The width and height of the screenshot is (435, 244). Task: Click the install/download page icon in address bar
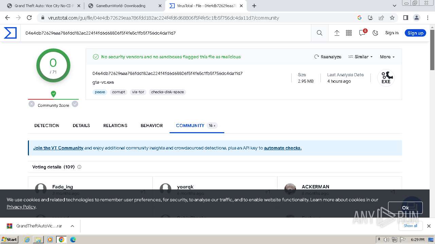point(370,18)
